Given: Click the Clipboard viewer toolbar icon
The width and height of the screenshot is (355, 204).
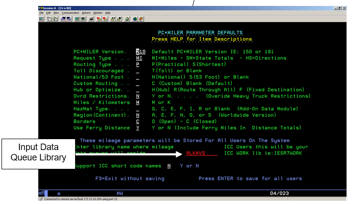Looking at the screenshot, I should point(127,19).
